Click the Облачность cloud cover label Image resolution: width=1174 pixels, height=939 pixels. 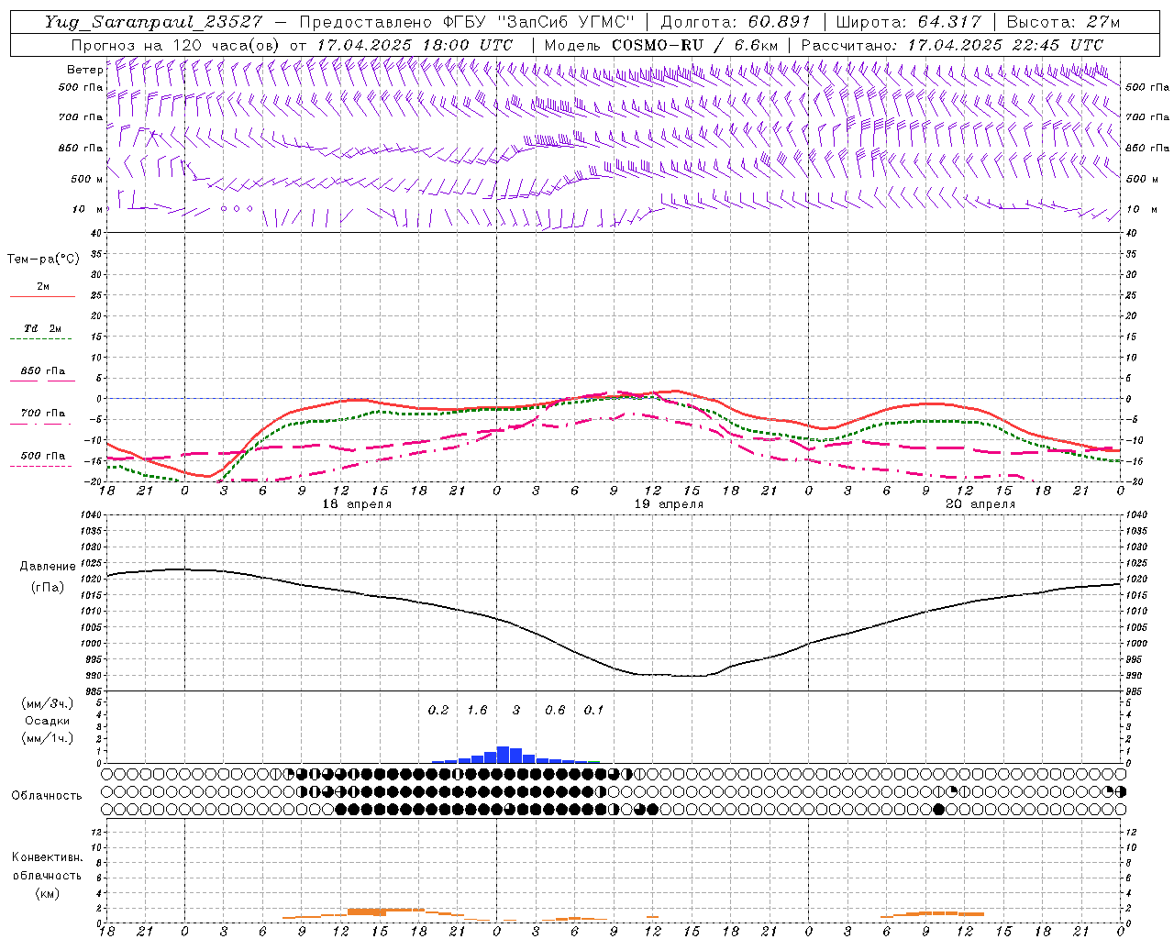47,795
